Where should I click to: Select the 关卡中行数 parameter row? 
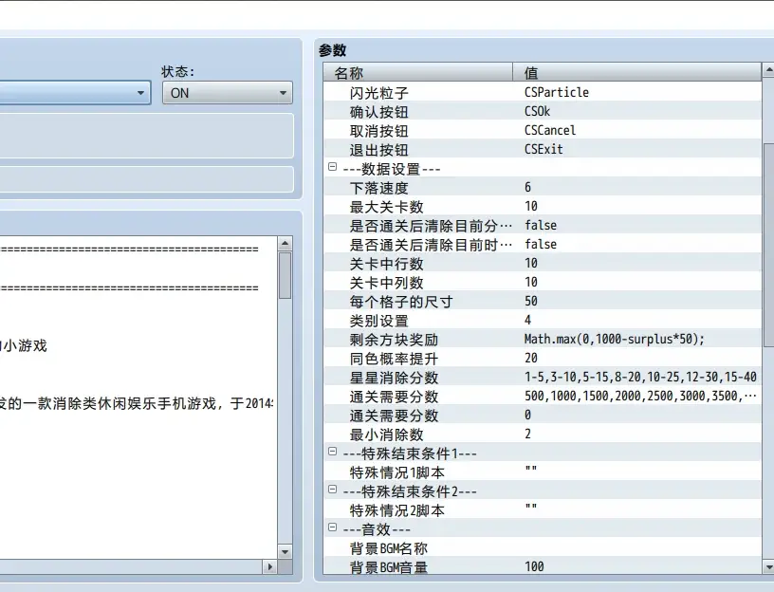pyautogui.click(x=543, y=263)
